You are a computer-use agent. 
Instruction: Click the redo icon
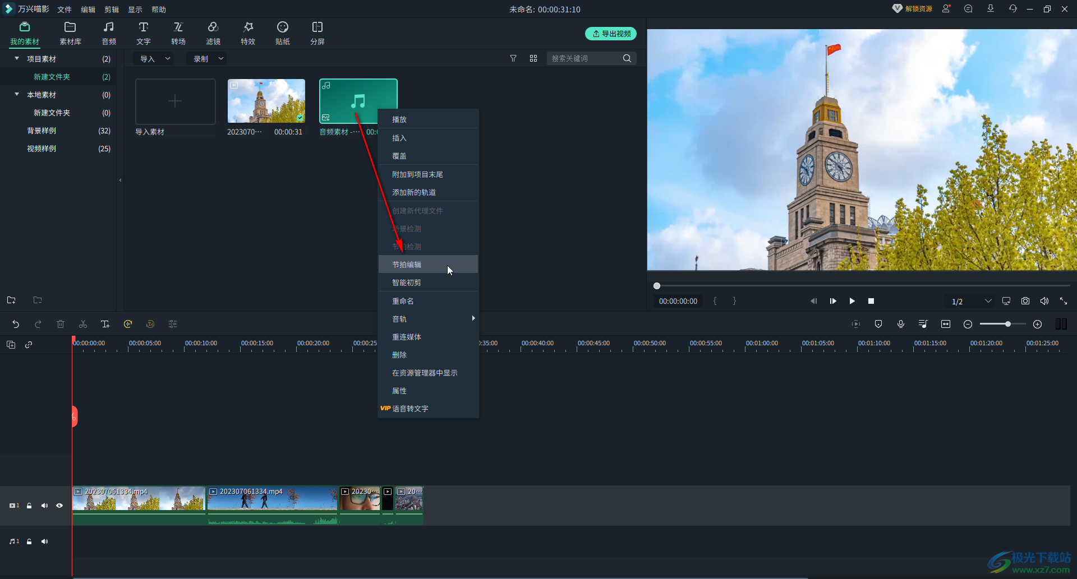pos(38,324)
